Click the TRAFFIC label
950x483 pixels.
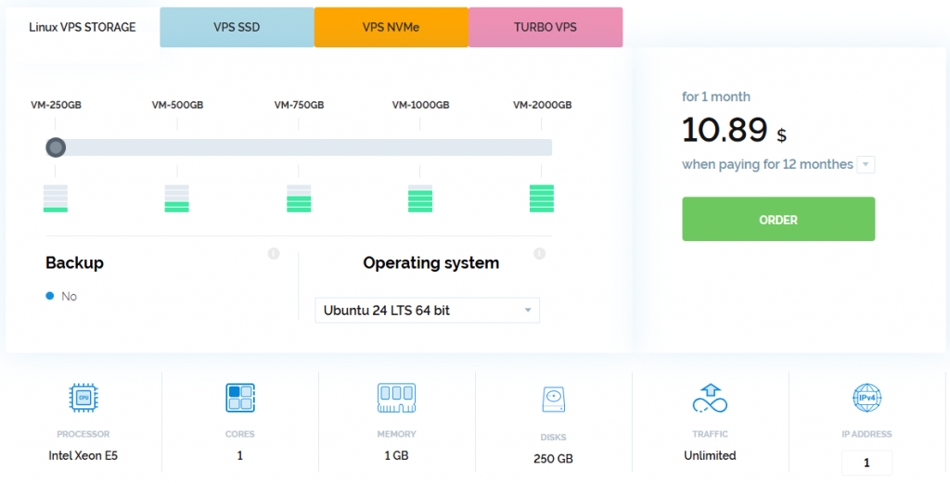pos(710,434)
